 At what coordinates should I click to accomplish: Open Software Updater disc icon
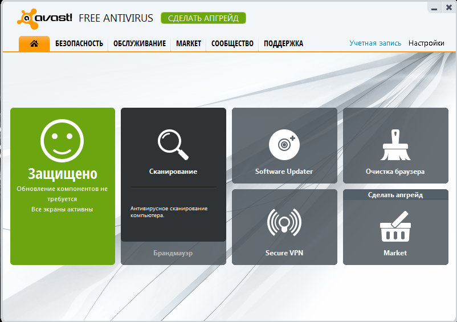(284, 145)
